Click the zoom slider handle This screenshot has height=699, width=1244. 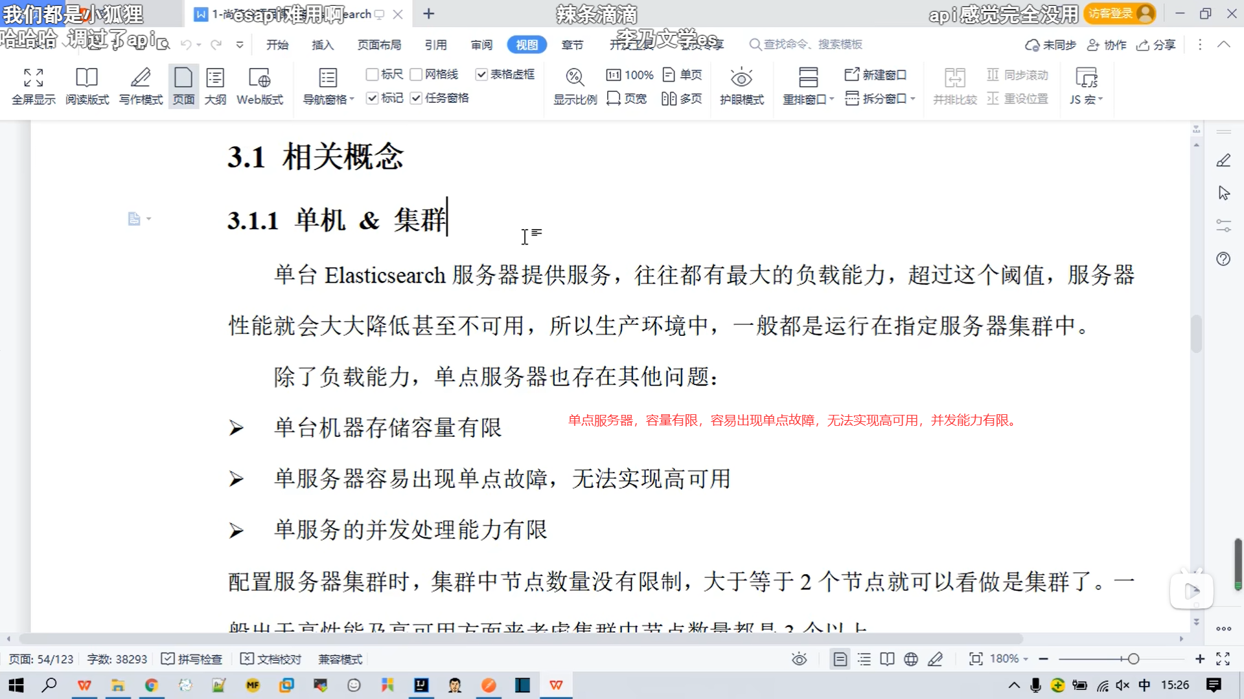1133,659
